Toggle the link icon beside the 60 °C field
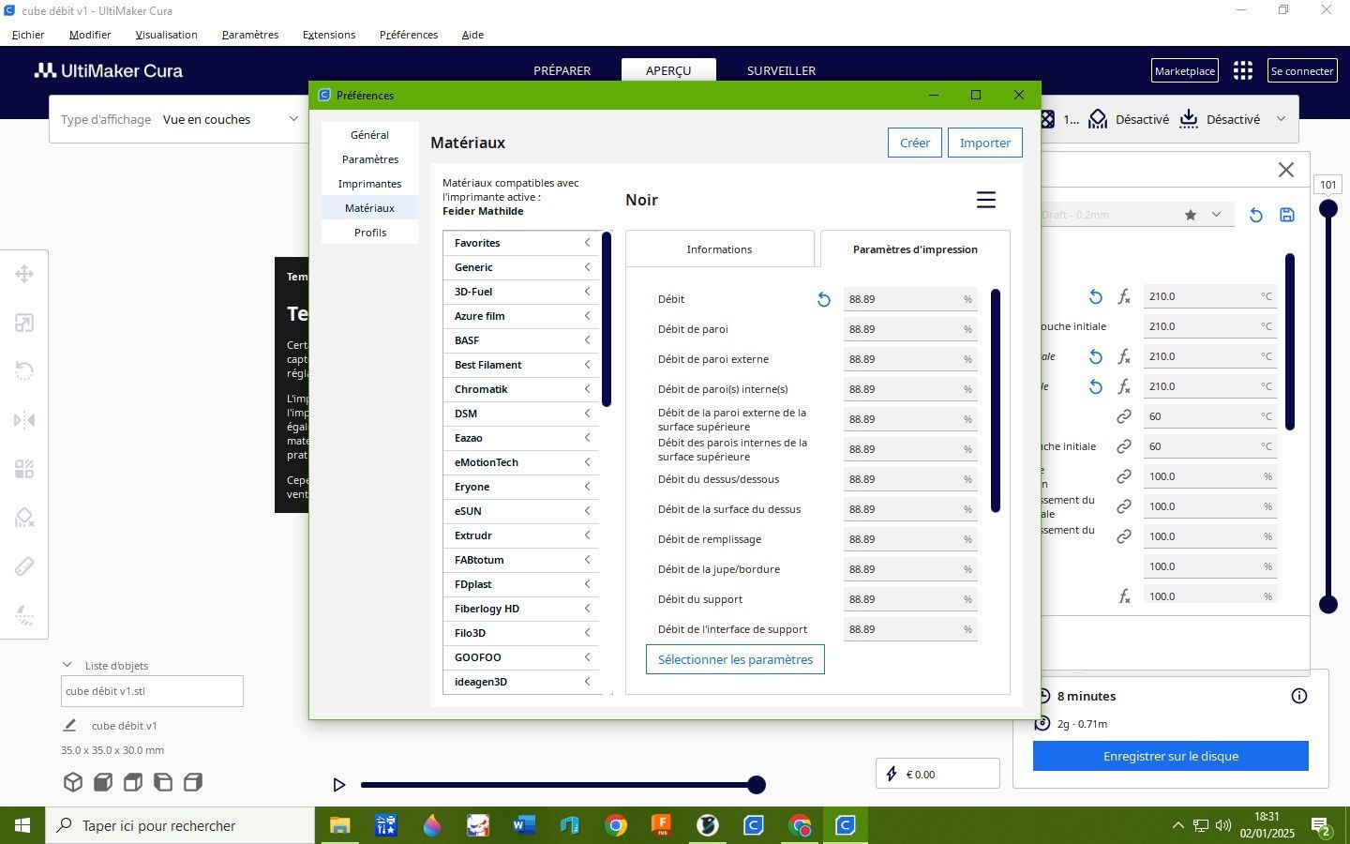The height and width of the screenshot is (844, 1350). tap(1123, 416)
